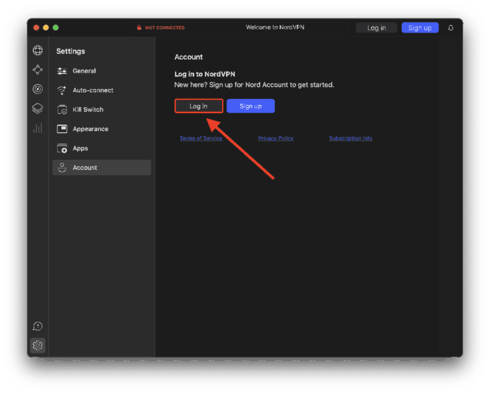Select General in Settings list
Viewport: 490px width, 393px height.
click(x=84, y=71)
